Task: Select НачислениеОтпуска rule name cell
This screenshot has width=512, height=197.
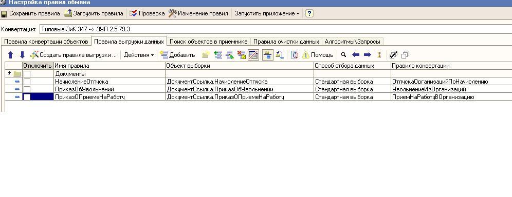Action: coord(109,82)
